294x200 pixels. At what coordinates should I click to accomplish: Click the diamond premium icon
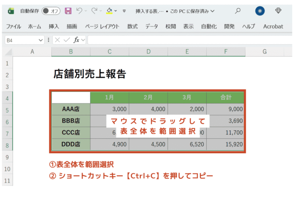(278, 11)
